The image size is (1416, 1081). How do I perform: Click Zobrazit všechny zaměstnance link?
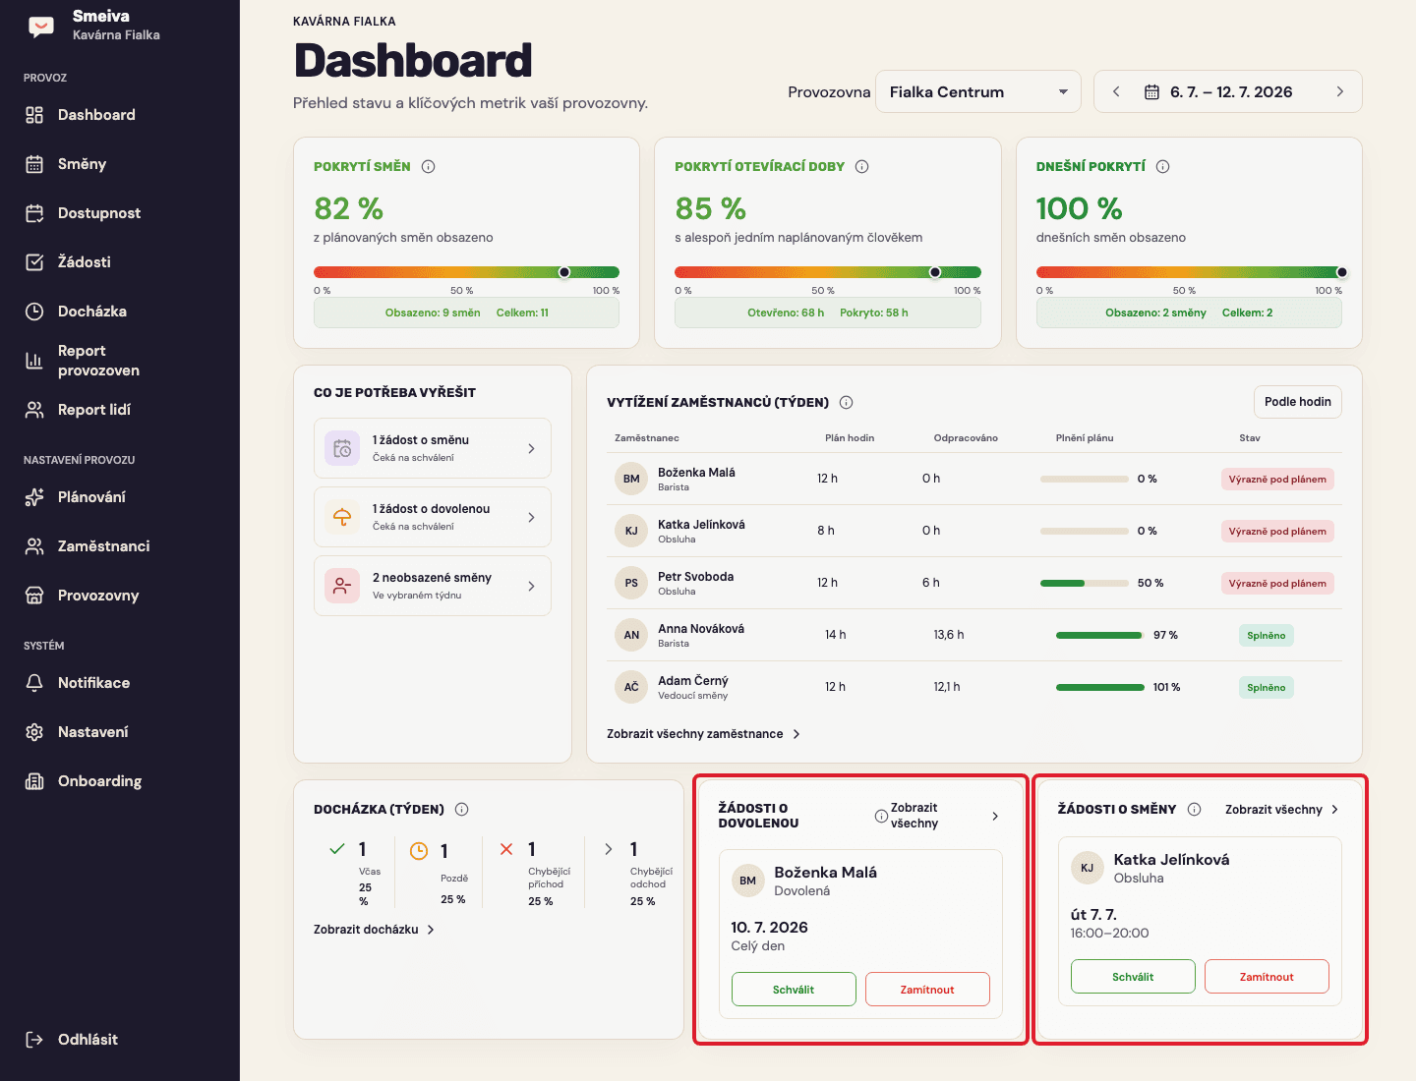(x=704, y=734)
